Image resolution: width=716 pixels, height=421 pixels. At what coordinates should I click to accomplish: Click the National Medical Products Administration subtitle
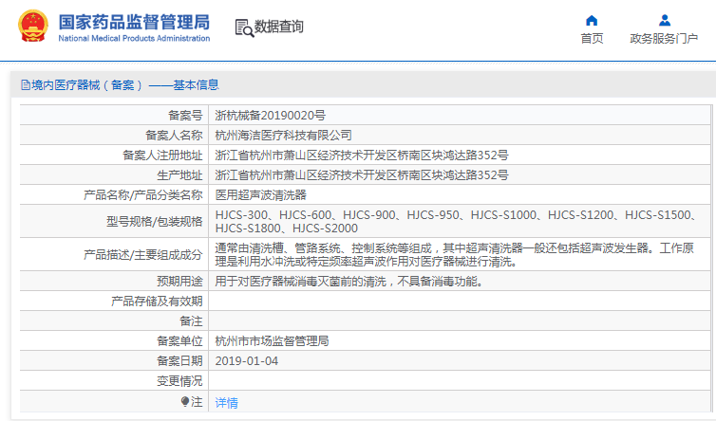134,38
